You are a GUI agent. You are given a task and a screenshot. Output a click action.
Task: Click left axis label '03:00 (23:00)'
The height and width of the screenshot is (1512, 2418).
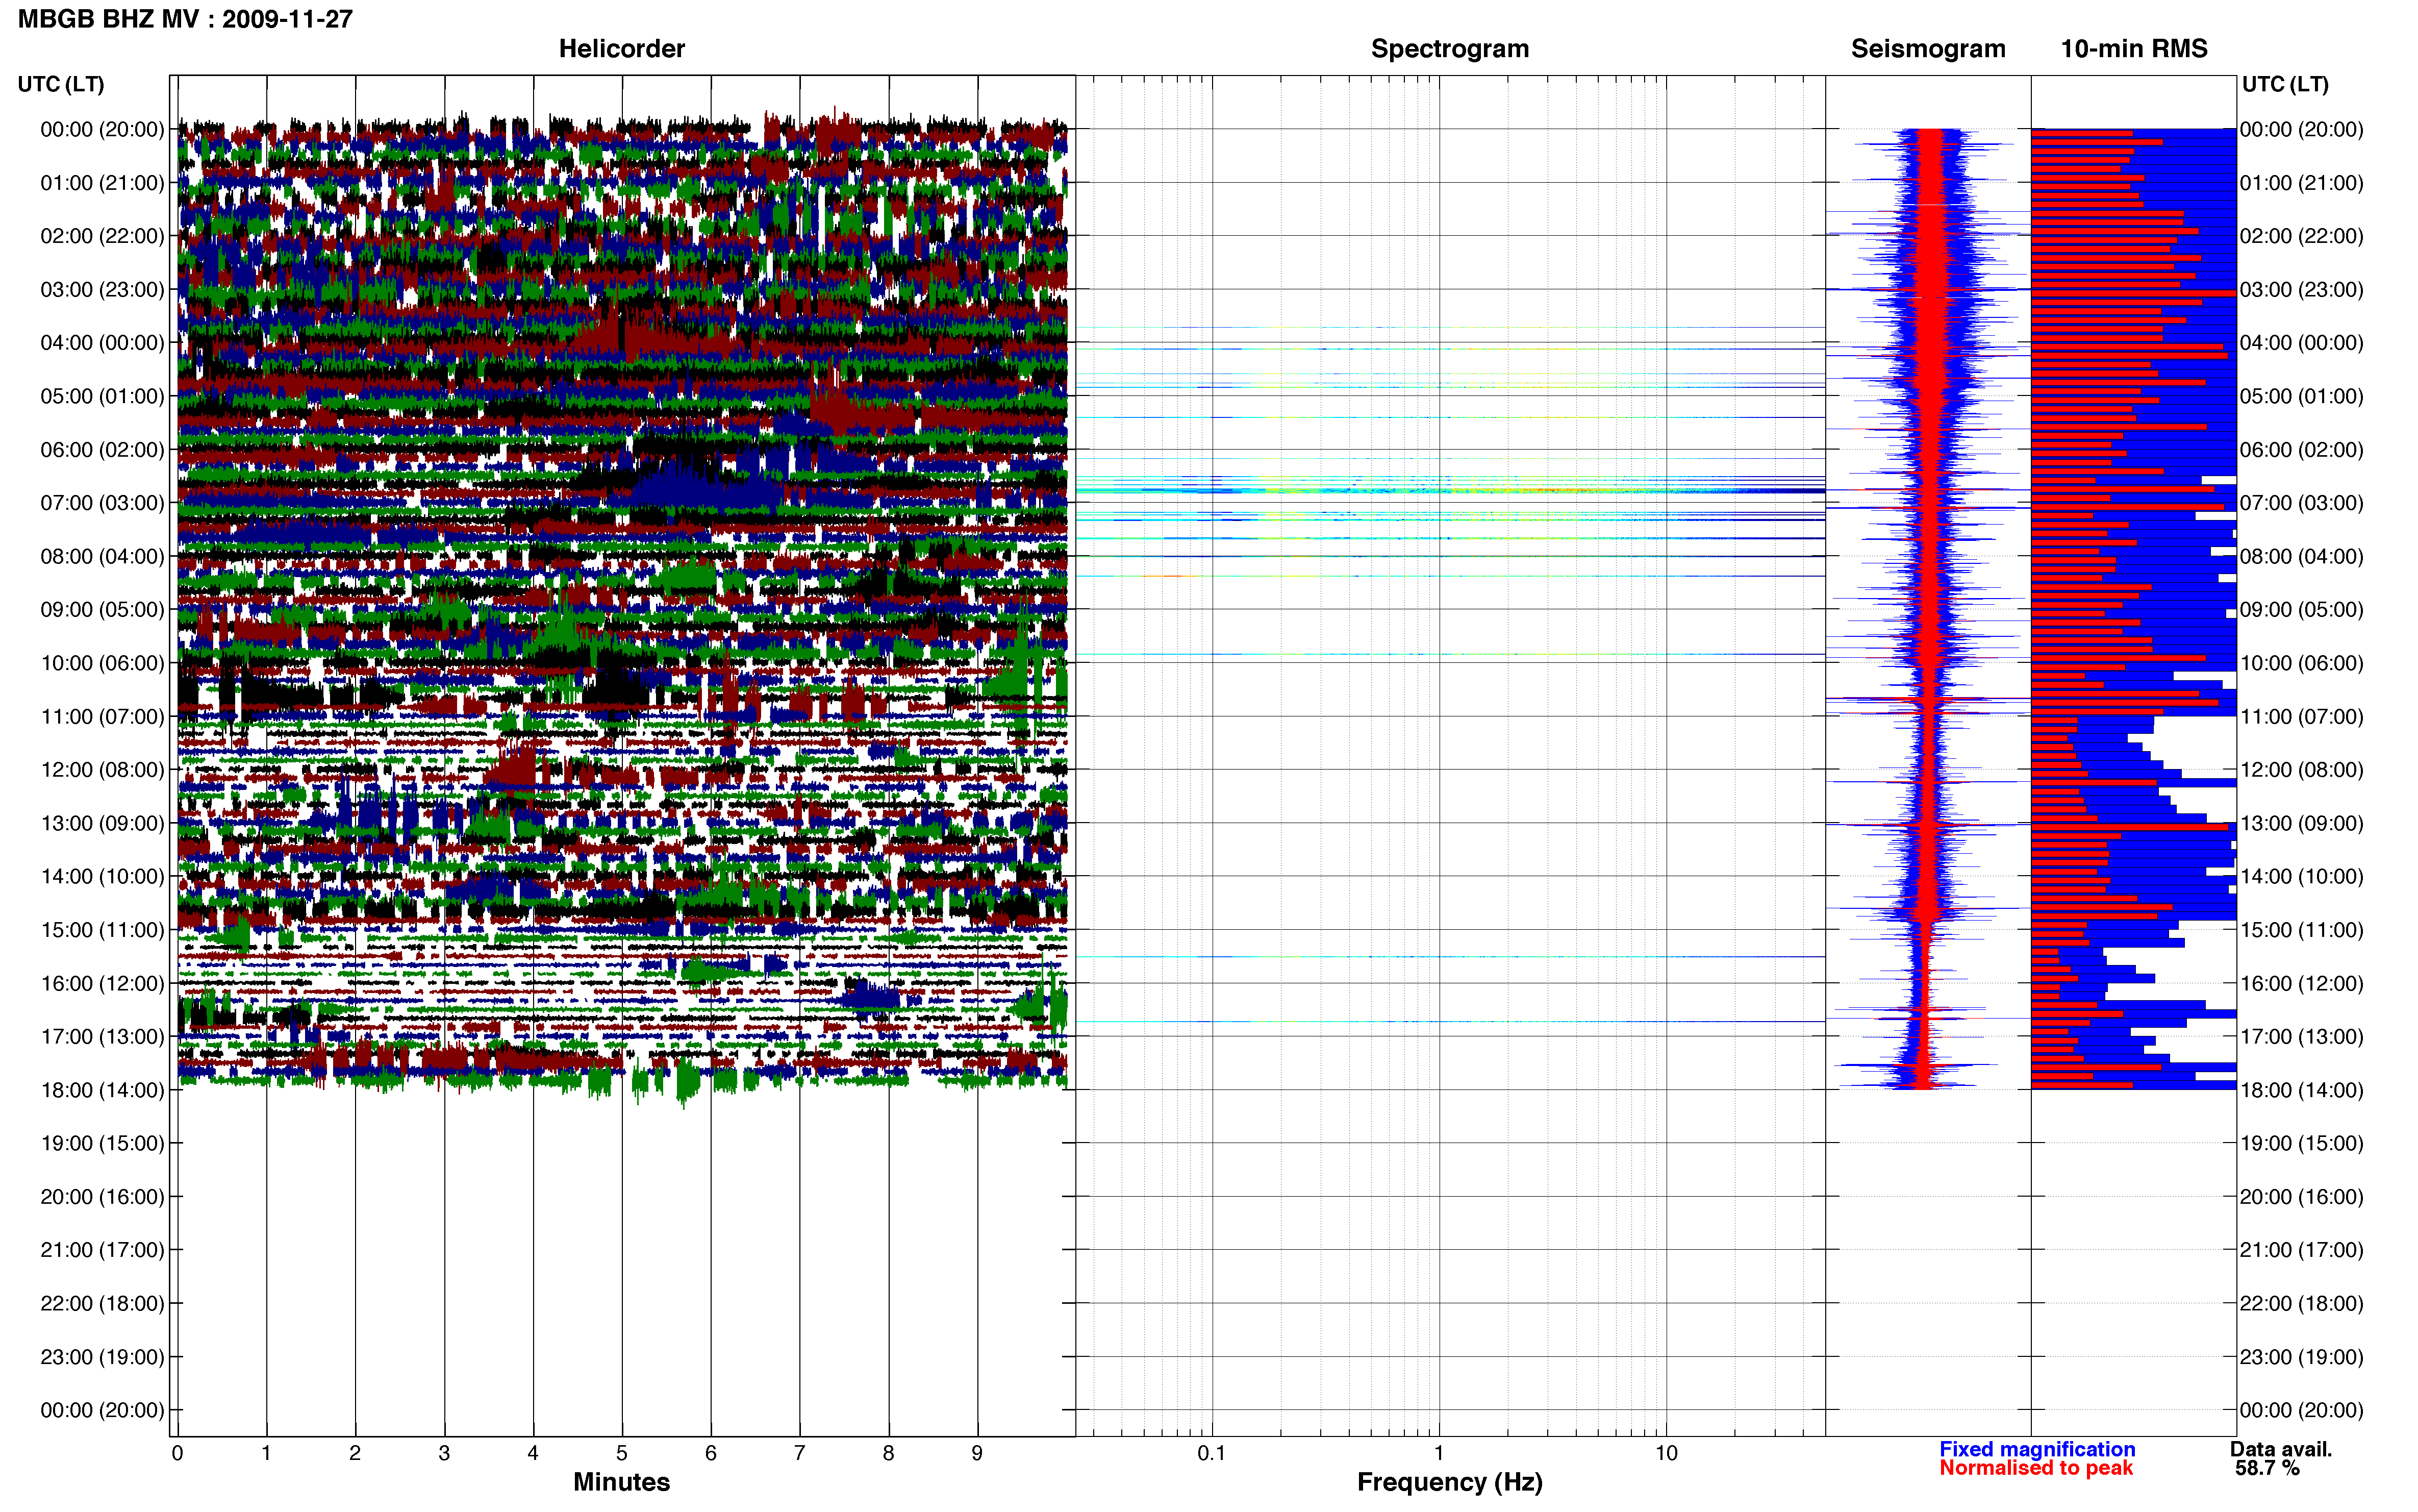(102, 289)
